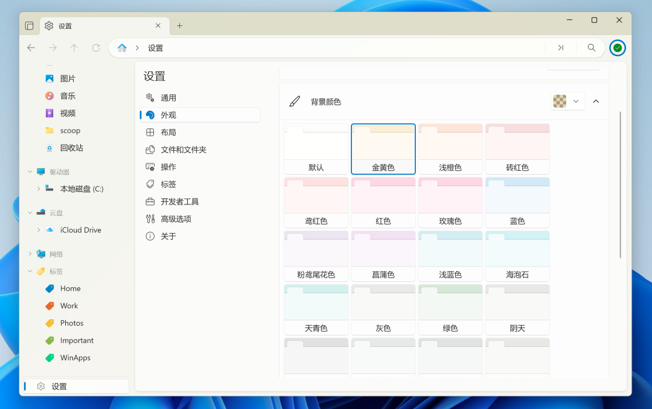This screenshot has height=409, width=652.
Task: Expand iCloud Drive tree node
Action: (39, 230)
